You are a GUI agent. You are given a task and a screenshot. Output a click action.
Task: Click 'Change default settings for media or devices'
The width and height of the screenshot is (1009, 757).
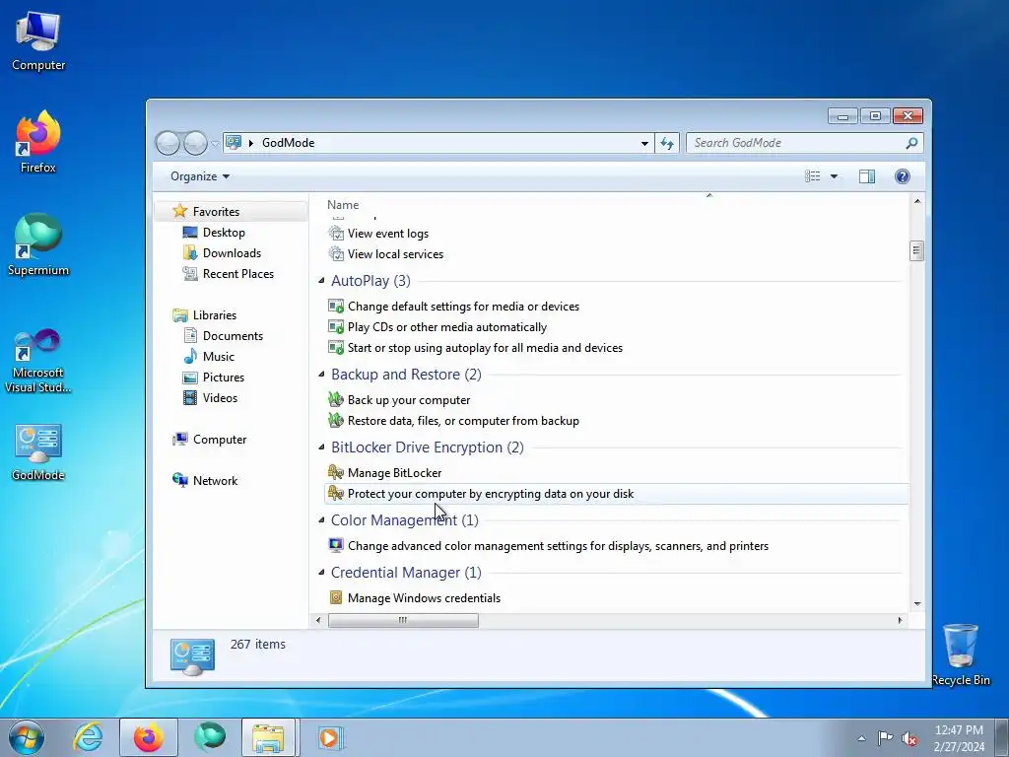click(x=463, y=307)
